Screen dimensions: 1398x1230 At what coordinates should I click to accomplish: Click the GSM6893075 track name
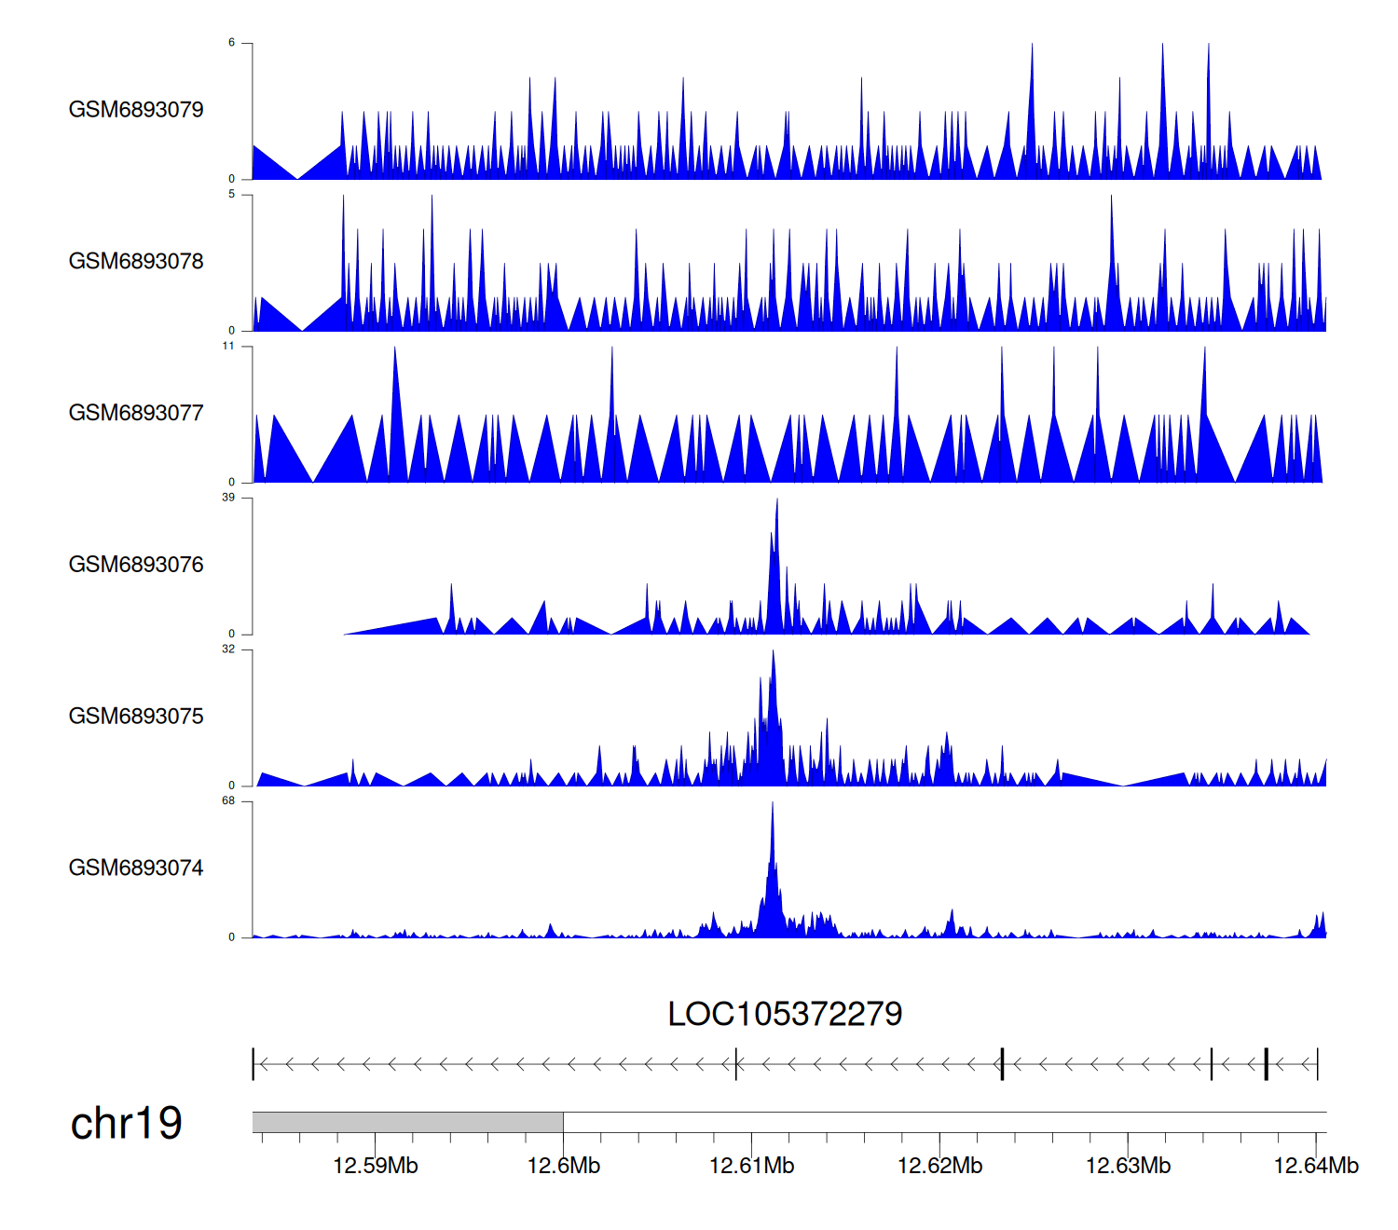coord(136,717)
